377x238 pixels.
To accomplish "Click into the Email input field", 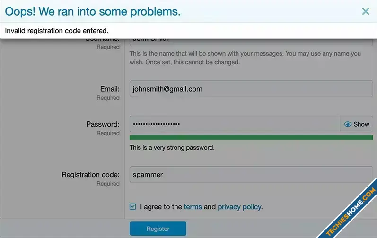I will tap(251, 89).
